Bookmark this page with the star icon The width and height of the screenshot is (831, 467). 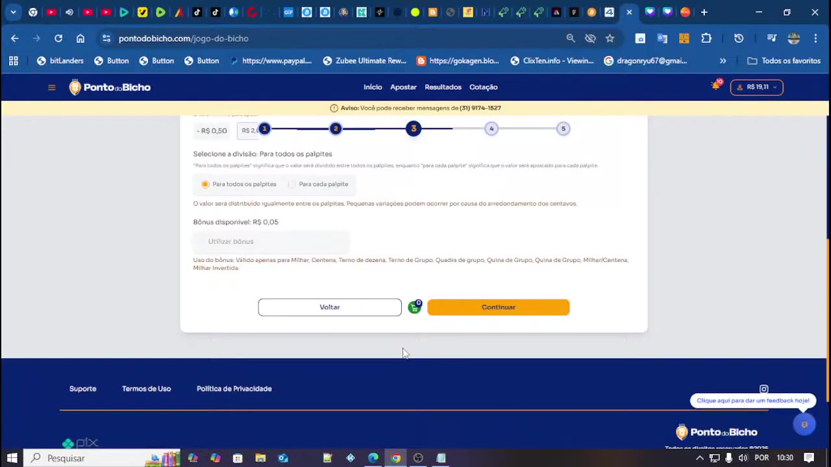click(x=610, y=38)
